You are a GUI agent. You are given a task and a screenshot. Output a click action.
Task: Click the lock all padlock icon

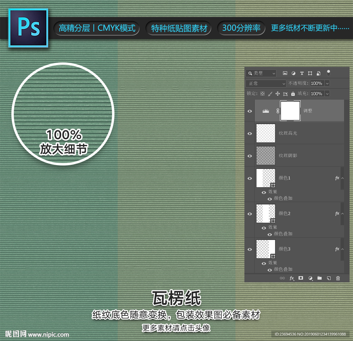point(293,94)
